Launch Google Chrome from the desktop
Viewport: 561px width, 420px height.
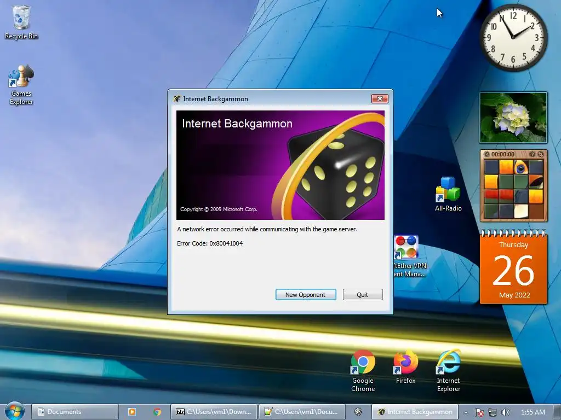pyautogui.click(x=363, y=371)
